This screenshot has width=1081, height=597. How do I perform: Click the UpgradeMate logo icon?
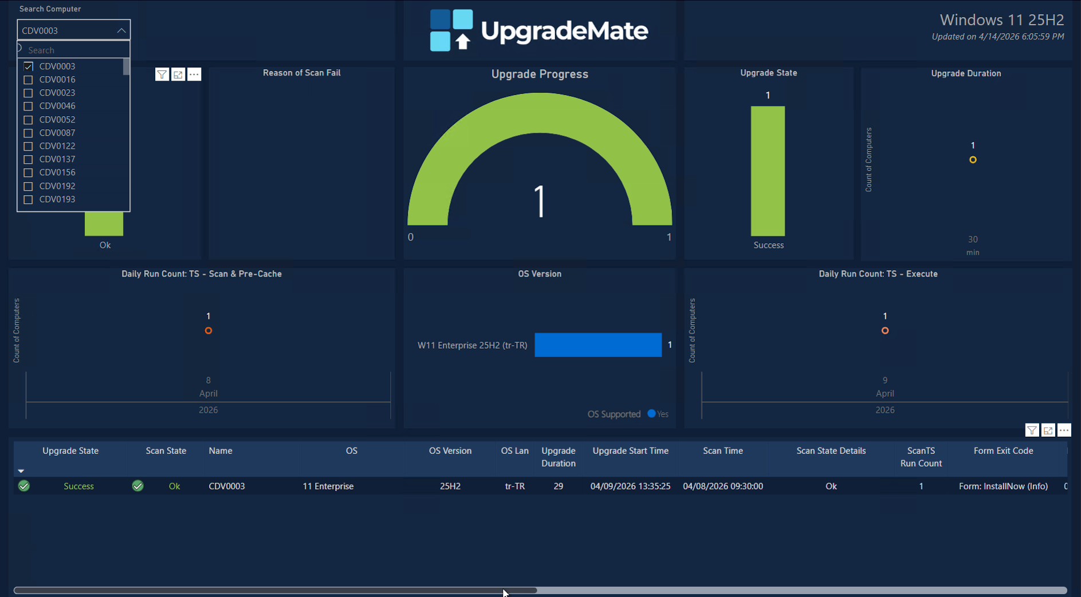[451, 30]
